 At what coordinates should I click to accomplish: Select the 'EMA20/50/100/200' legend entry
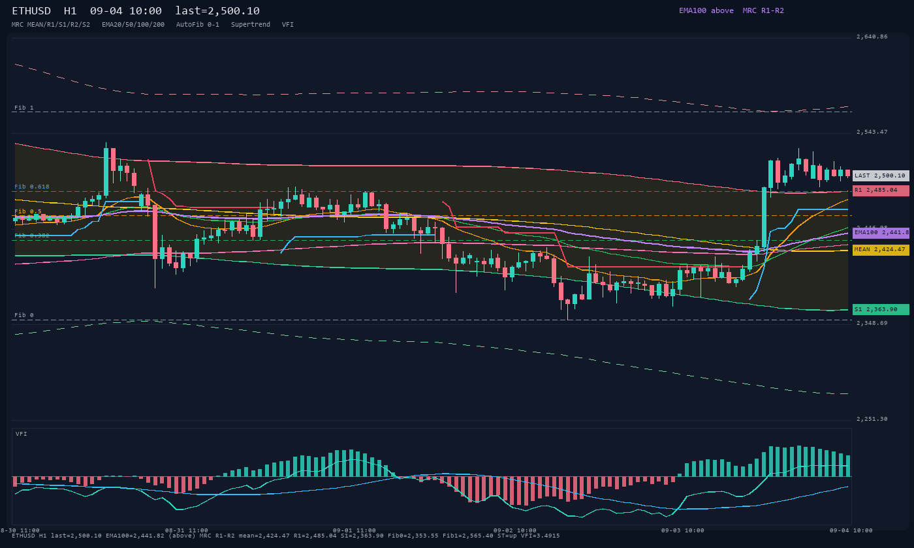pos(133,24)
